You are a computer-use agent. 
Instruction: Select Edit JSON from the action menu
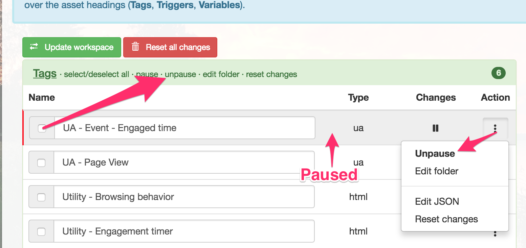[437, 201]
